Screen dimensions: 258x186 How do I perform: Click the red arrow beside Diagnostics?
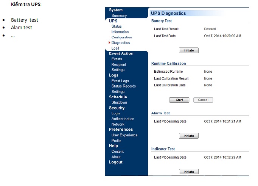109,43
